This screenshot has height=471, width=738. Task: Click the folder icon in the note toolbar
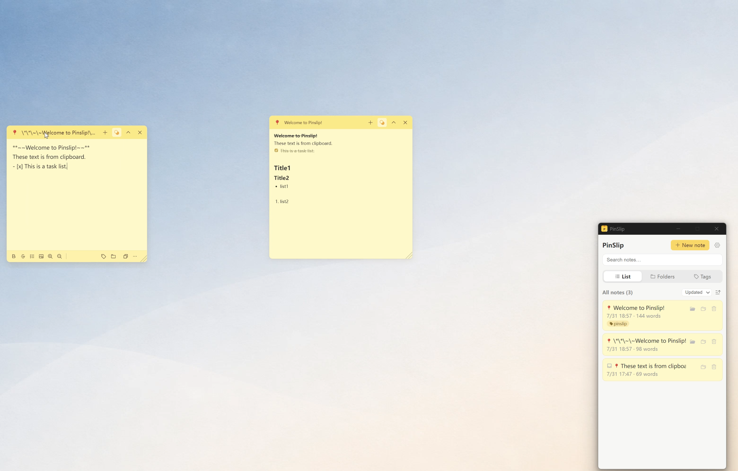113,256
